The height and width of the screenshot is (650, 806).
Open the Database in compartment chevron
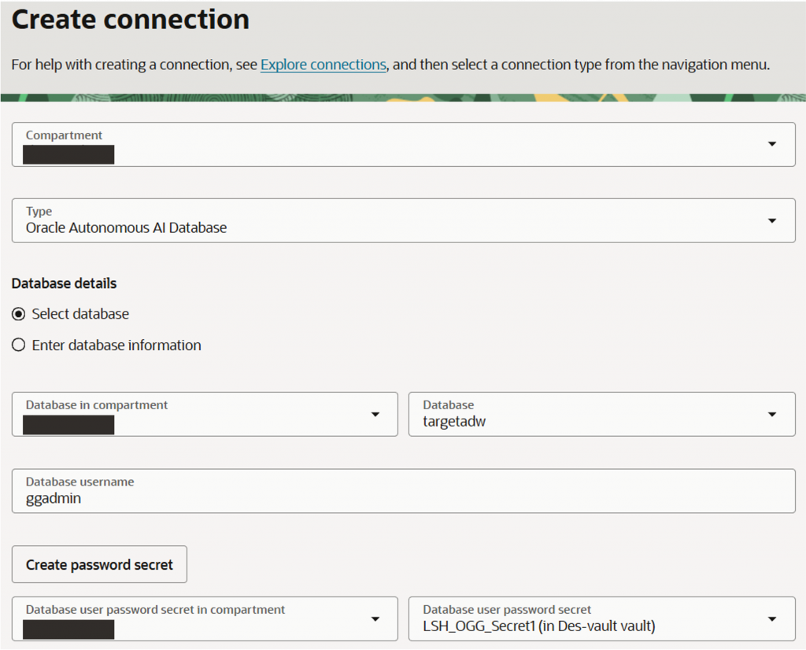pyautogui.click(x=376, y=414)
